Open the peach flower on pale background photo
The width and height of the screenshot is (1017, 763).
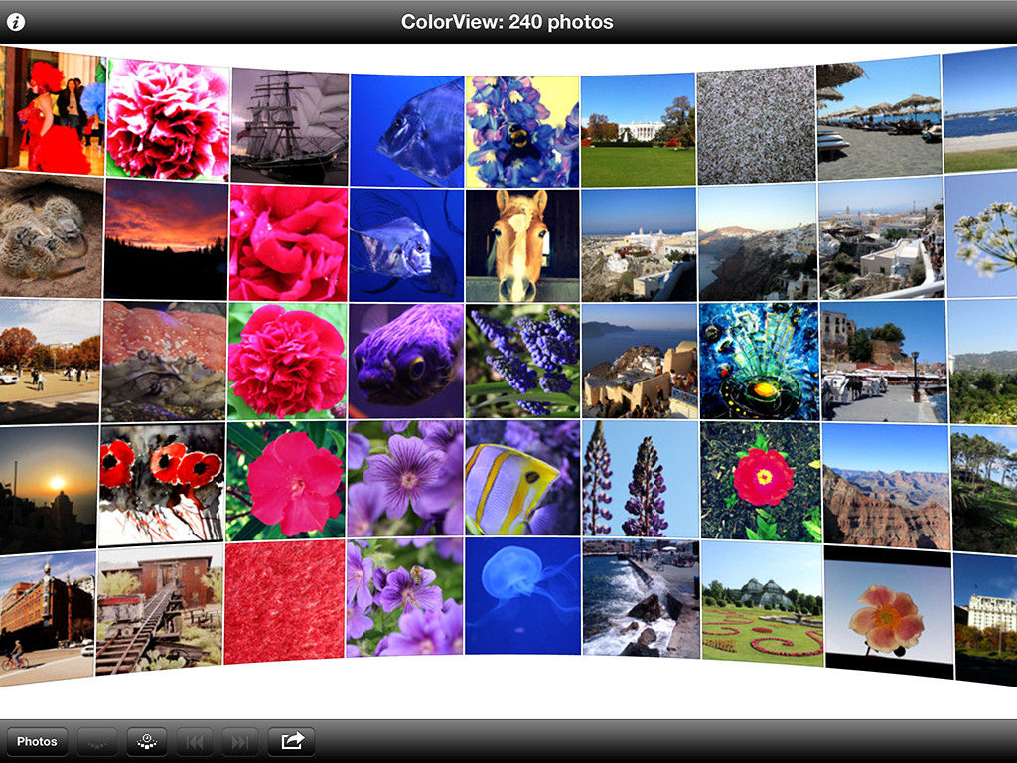(889, 612)
